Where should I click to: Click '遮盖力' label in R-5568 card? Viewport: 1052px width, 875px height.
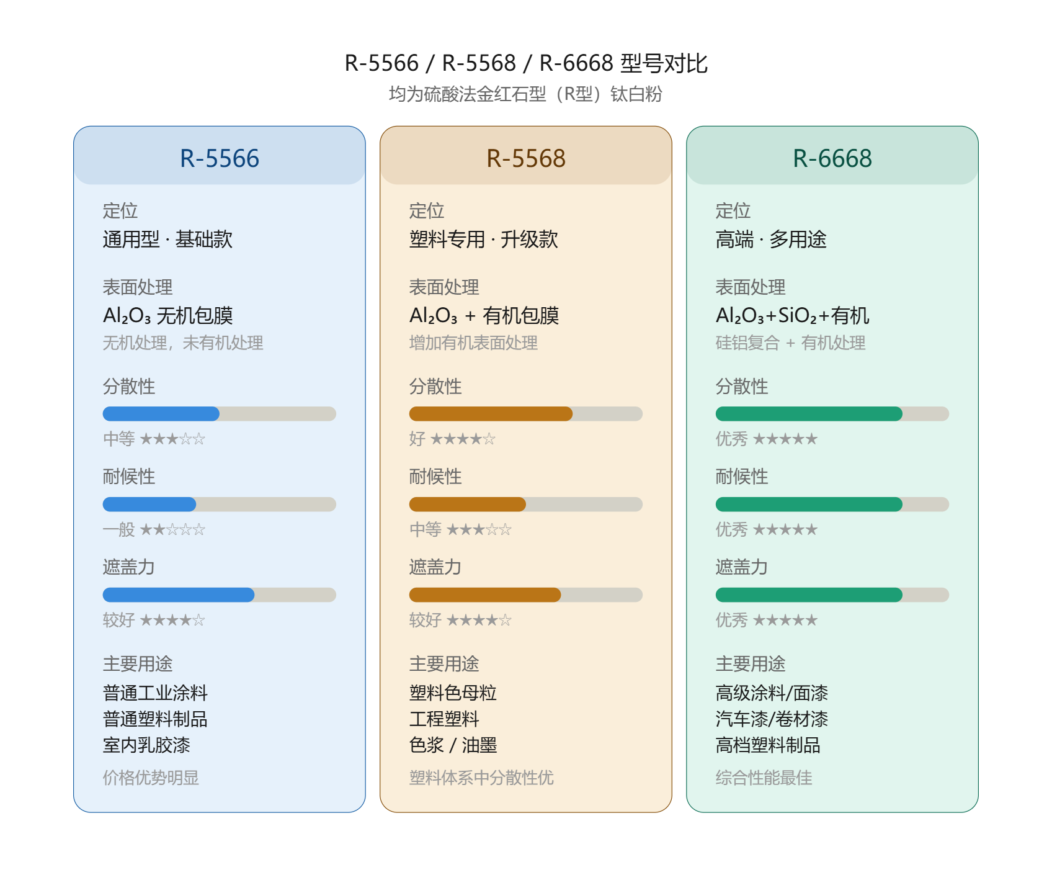tap(435, 568)
